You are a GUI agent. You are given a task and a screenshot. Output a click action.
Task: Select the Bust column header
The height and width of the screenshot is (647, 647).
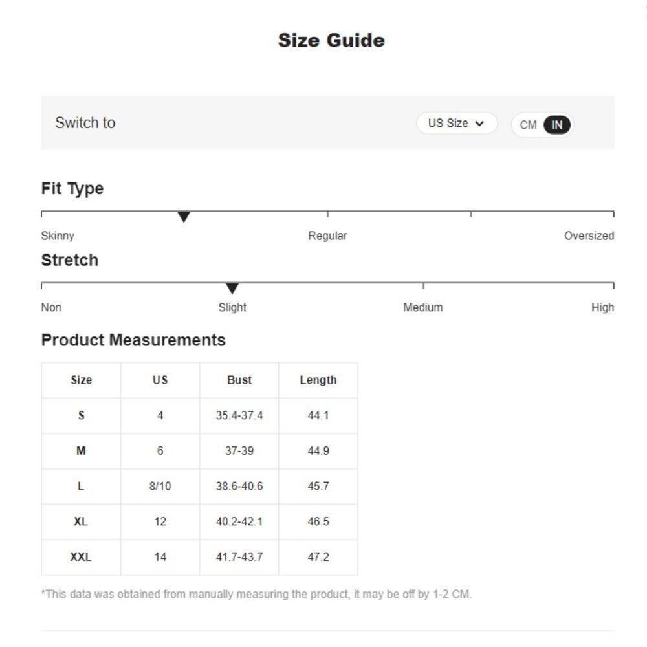tap(239, 380)
